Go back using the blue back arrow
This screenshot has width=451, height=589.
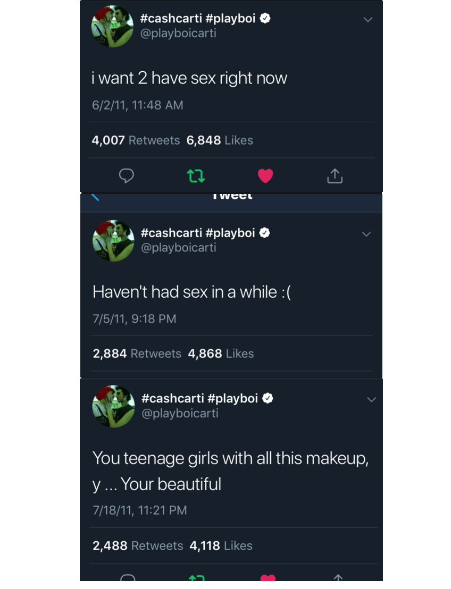[x=95, y=197]
